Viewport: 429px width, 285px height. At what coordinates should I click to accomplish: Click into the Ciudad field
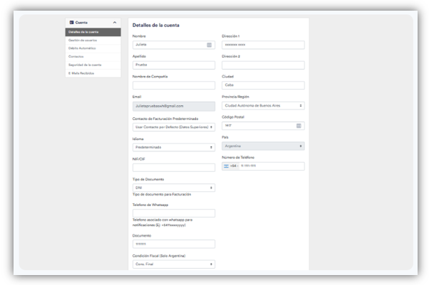click(x=263, y=85)
